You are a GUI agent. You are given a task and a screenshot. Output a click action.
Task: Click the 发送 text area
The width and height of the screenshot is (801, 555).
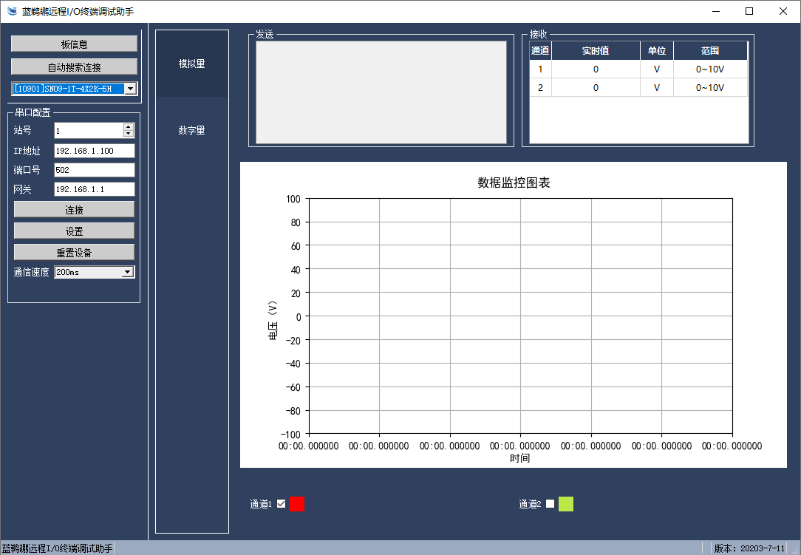point(381,92)
